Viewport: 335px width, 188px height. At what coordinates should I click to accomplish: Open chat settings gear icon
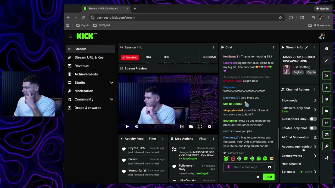coord(258,177)
